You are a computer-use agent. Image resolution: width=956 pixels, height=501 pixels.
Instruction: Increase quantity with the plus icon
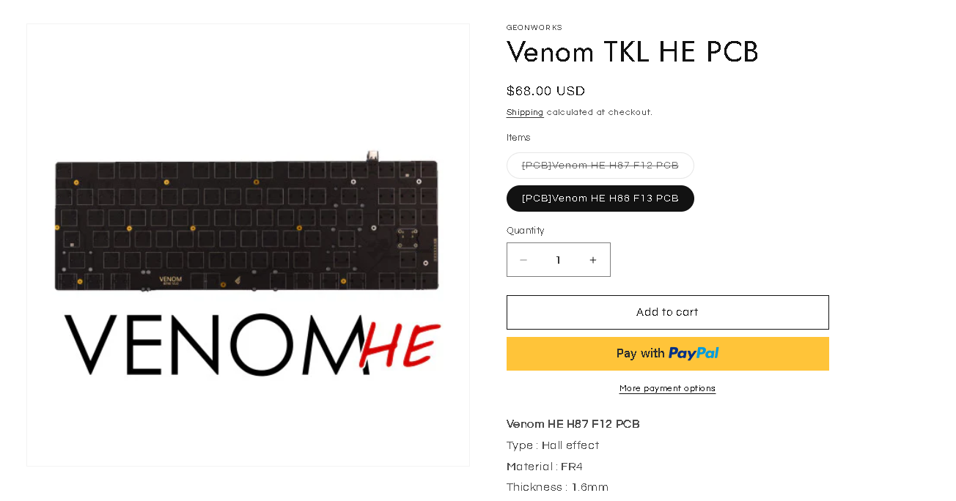point(593,260)
